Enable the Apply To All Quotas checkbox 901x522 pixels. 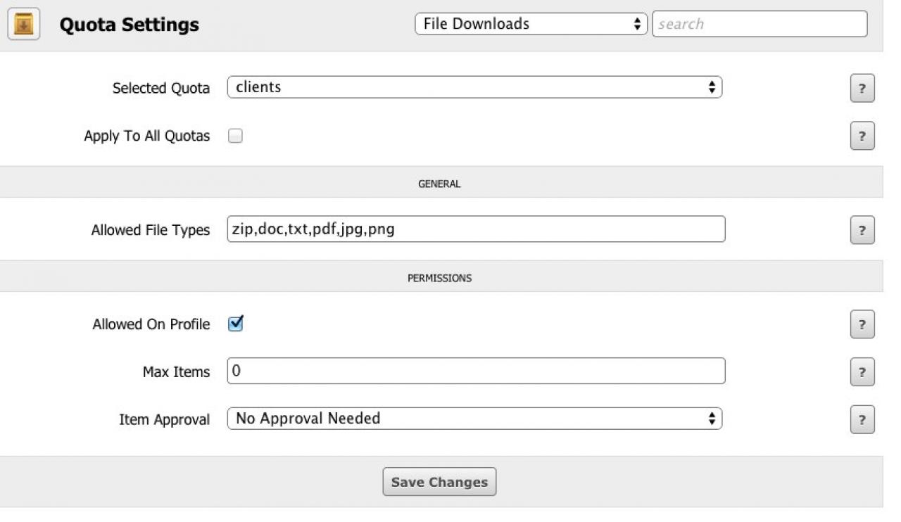236,136
